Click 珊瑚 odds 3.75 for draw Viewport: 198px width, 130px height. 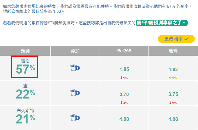coord(173,94)
